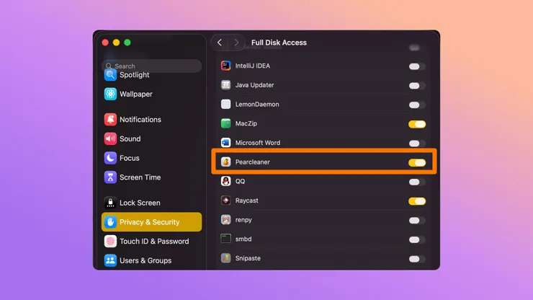Click the MacZip green app icon
The width and height of the screenshot is (533, 300).
pyautogui.click(x=225, y=123)
